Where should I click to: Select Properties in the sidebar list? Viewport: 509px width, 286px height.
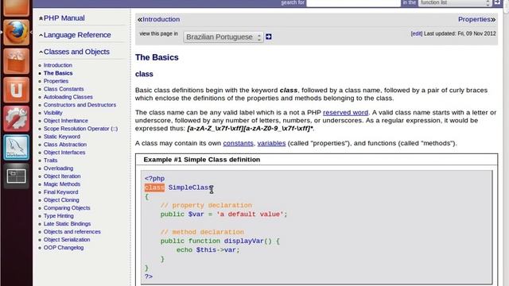[56, 81]
